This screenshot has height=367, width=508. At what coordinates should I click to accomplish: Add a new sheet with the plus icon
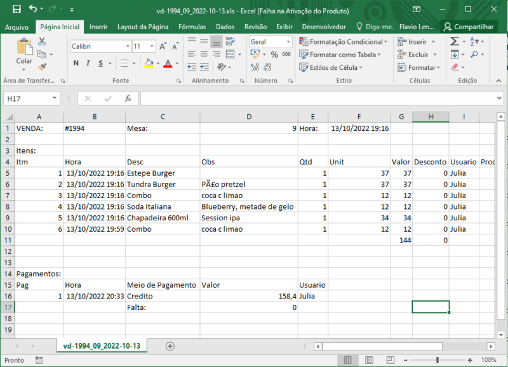tap(170, 346)
